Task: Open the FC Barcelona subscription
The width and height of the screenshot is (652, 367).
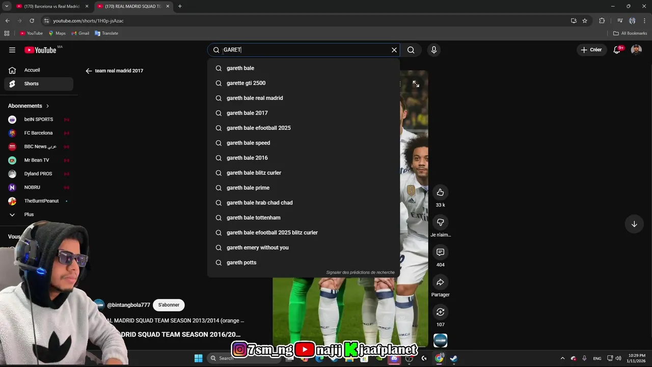Action: point(39,133)
